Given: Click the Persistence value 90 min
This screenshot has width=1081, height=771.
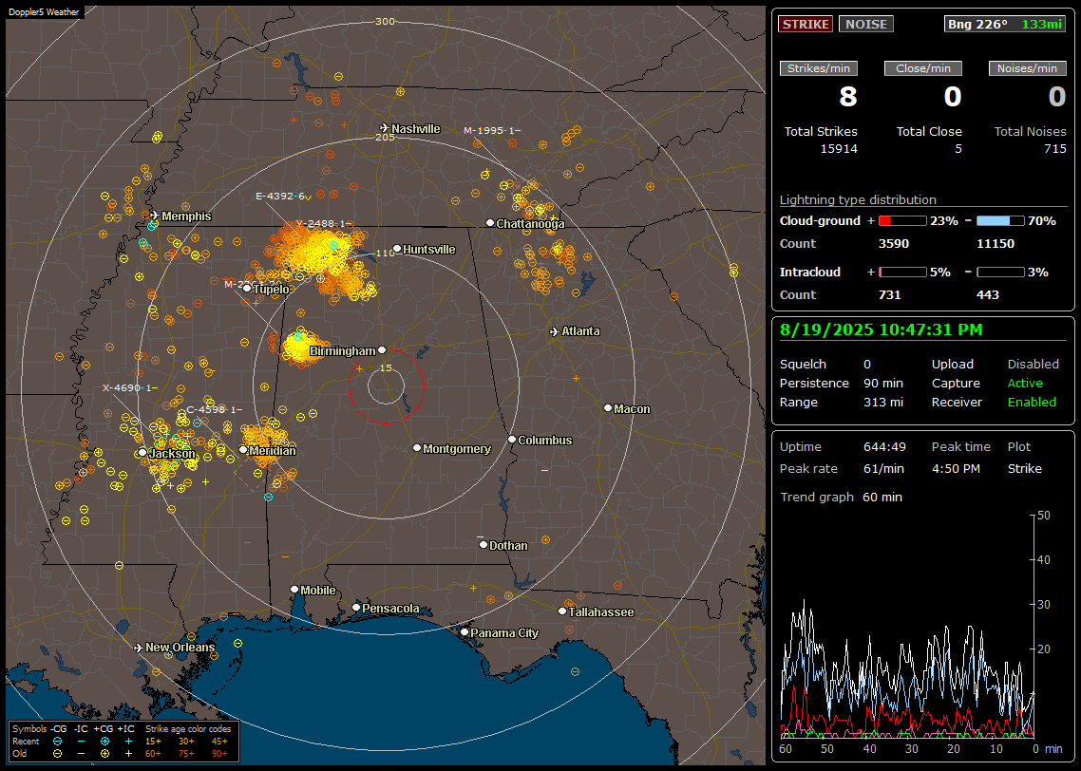Looking at the screenshot, I should click(x=883, y=383).
